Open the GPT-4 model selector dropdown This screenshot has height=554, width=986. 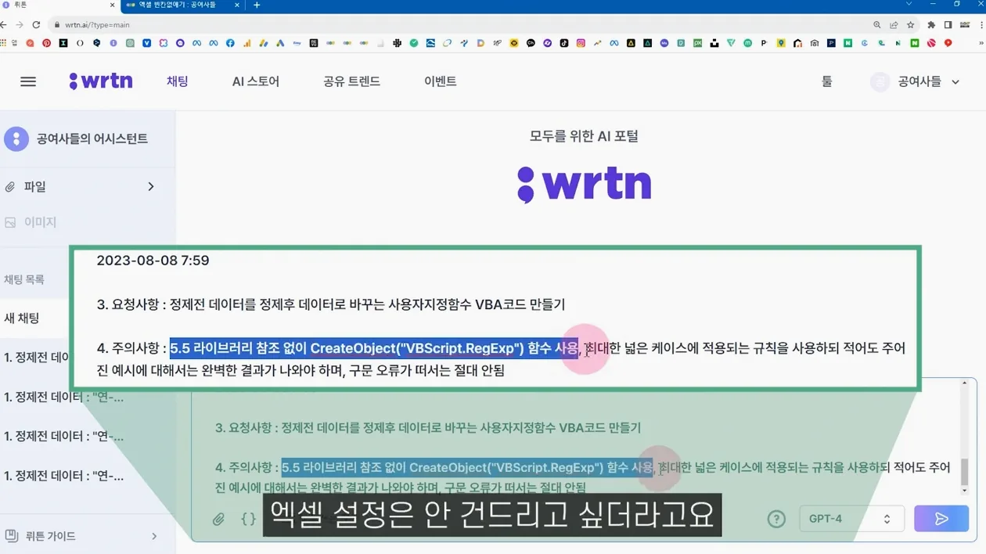click(x=851, y=519)
